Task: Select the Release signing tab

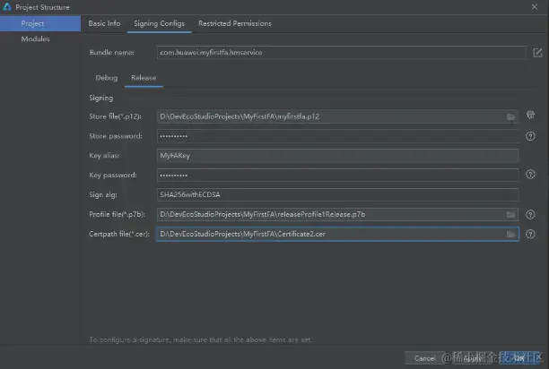Action: point(144,78)
